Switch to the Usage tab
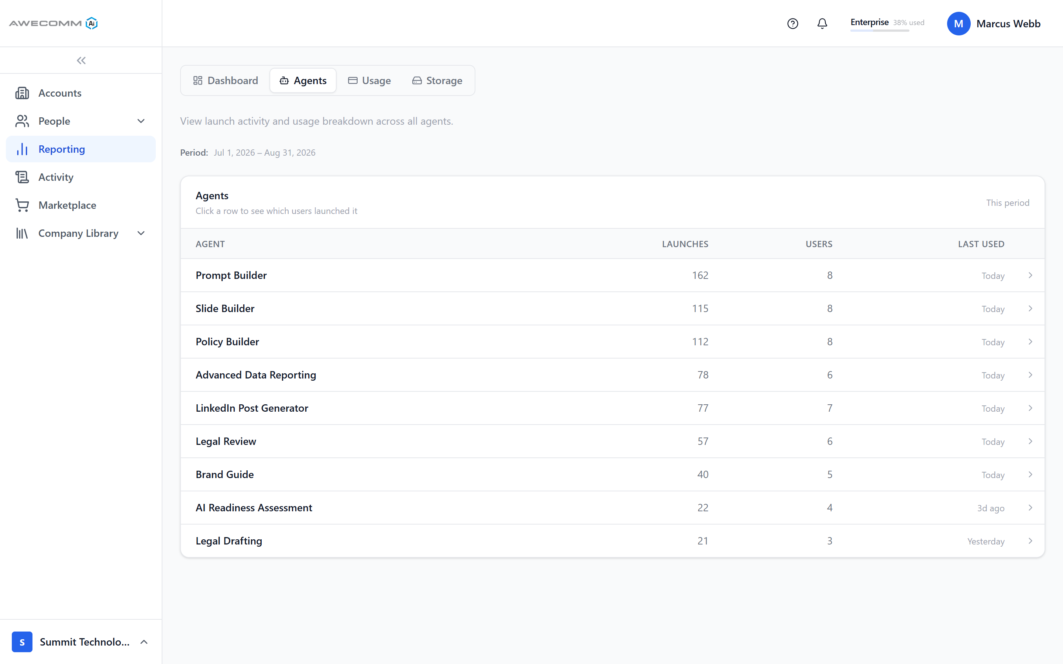Screen dimensions: 1063x664 click(x=369, y=80)
